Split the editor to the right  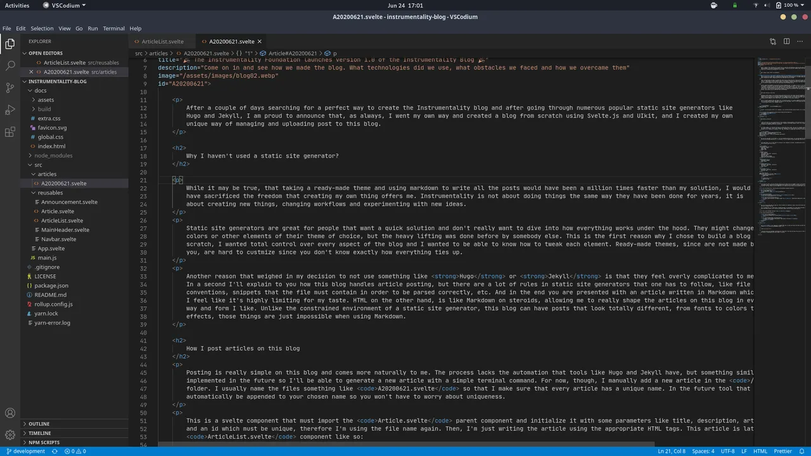click(786, 41)
